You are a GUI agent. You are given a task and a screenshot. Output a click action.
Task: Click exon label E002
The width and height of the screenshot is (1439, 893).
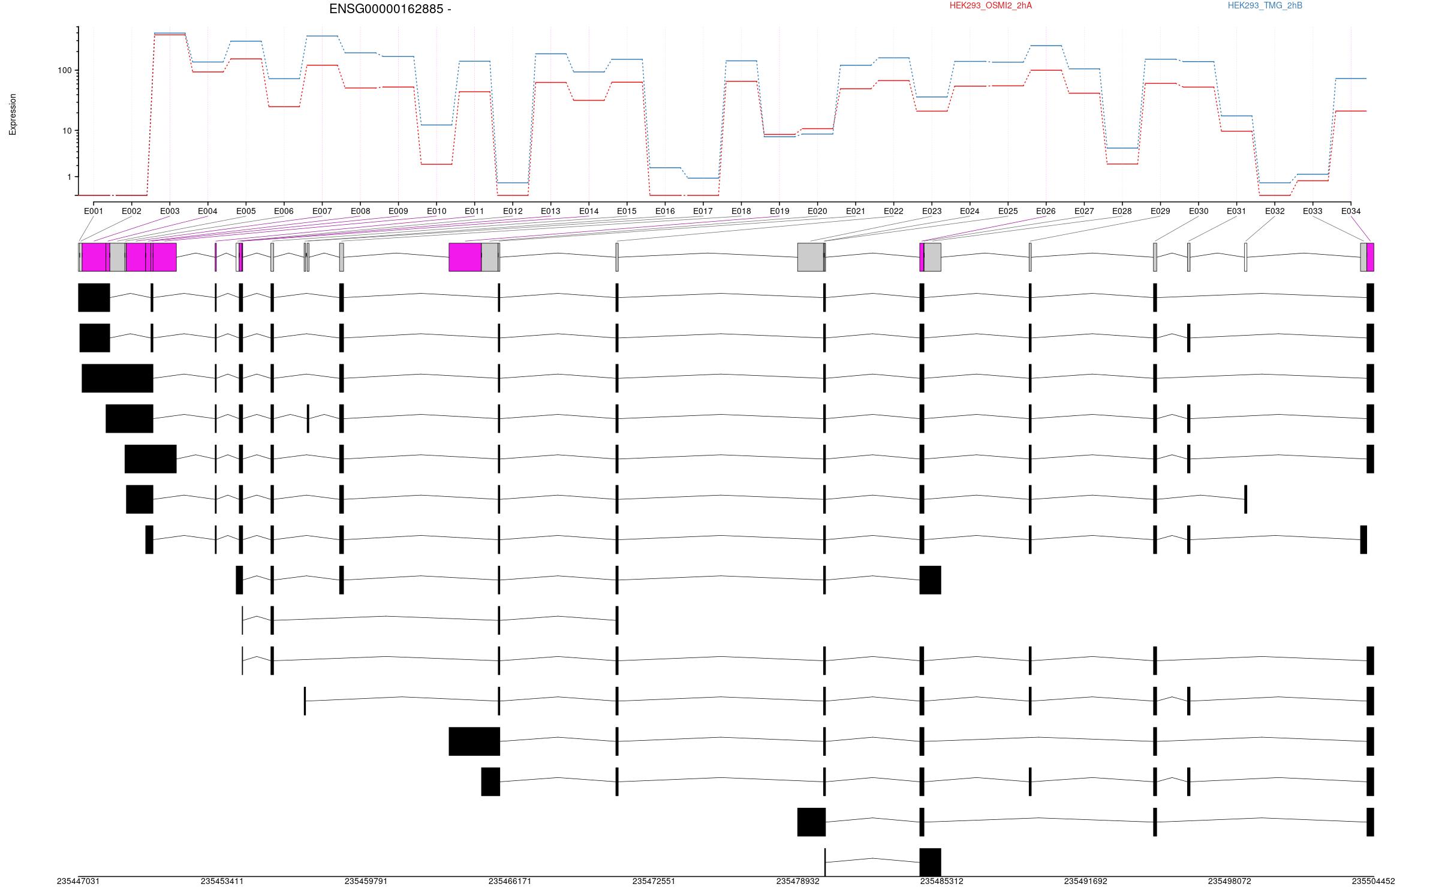tap(131, 211)
